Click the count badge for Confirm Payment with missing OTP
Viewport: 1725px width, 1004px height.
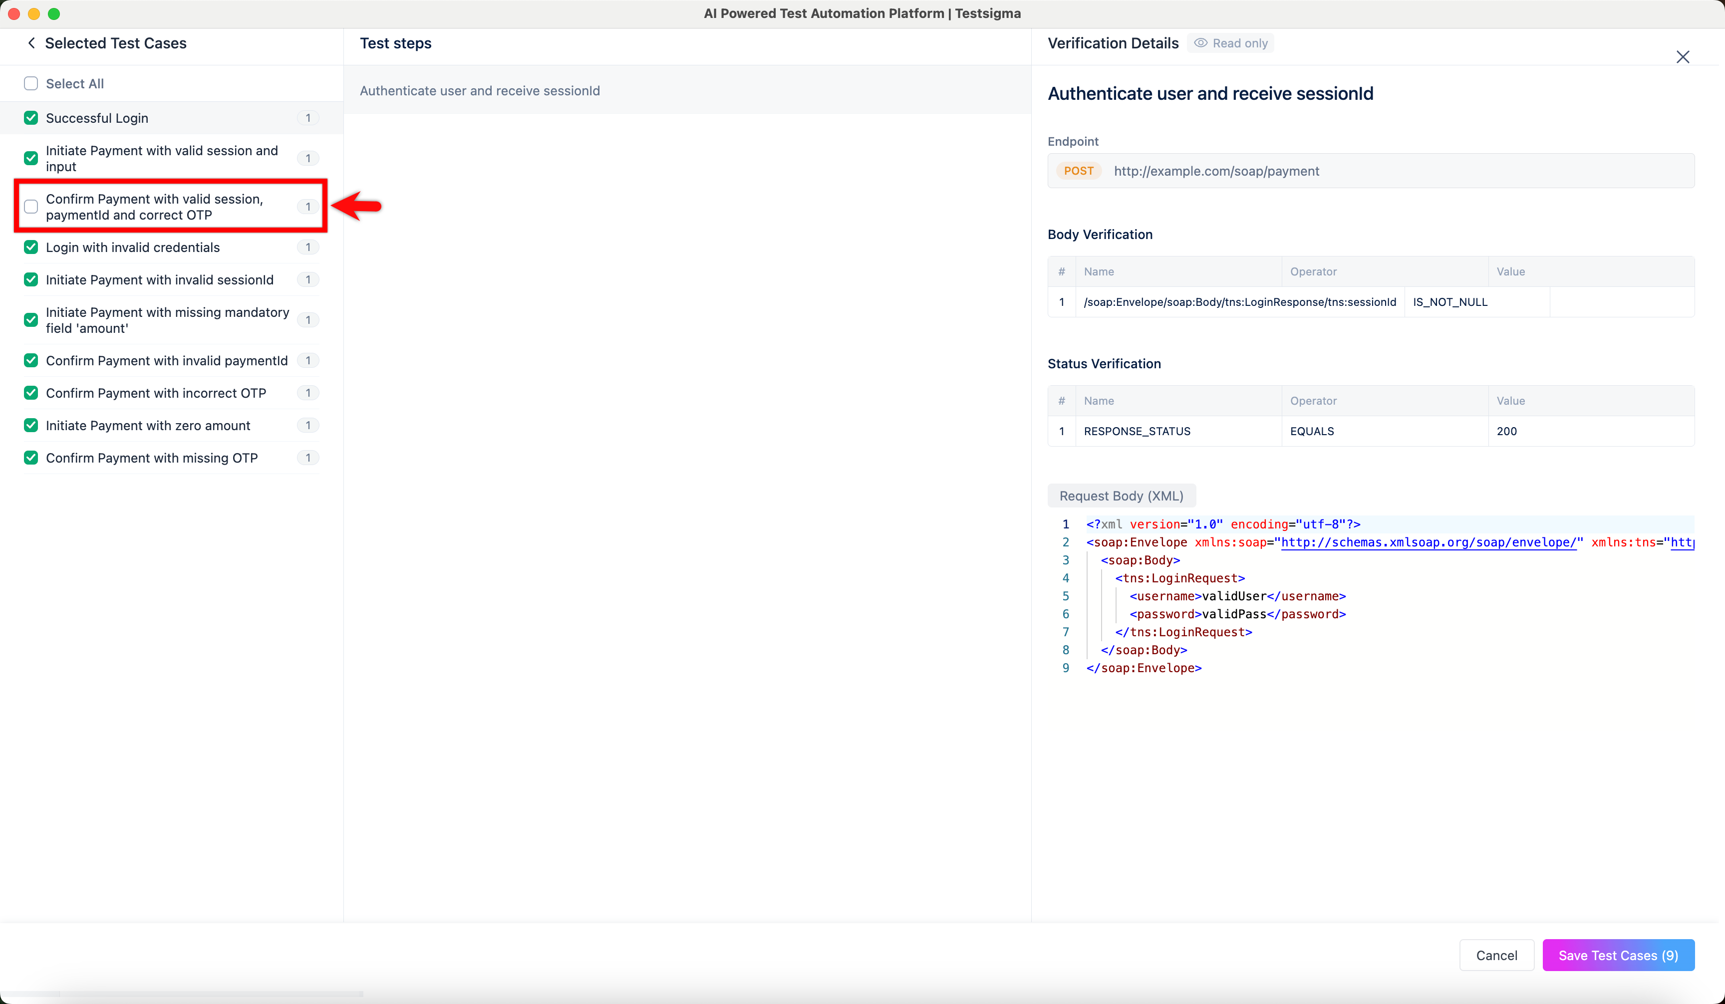click(x=308, y=458)
